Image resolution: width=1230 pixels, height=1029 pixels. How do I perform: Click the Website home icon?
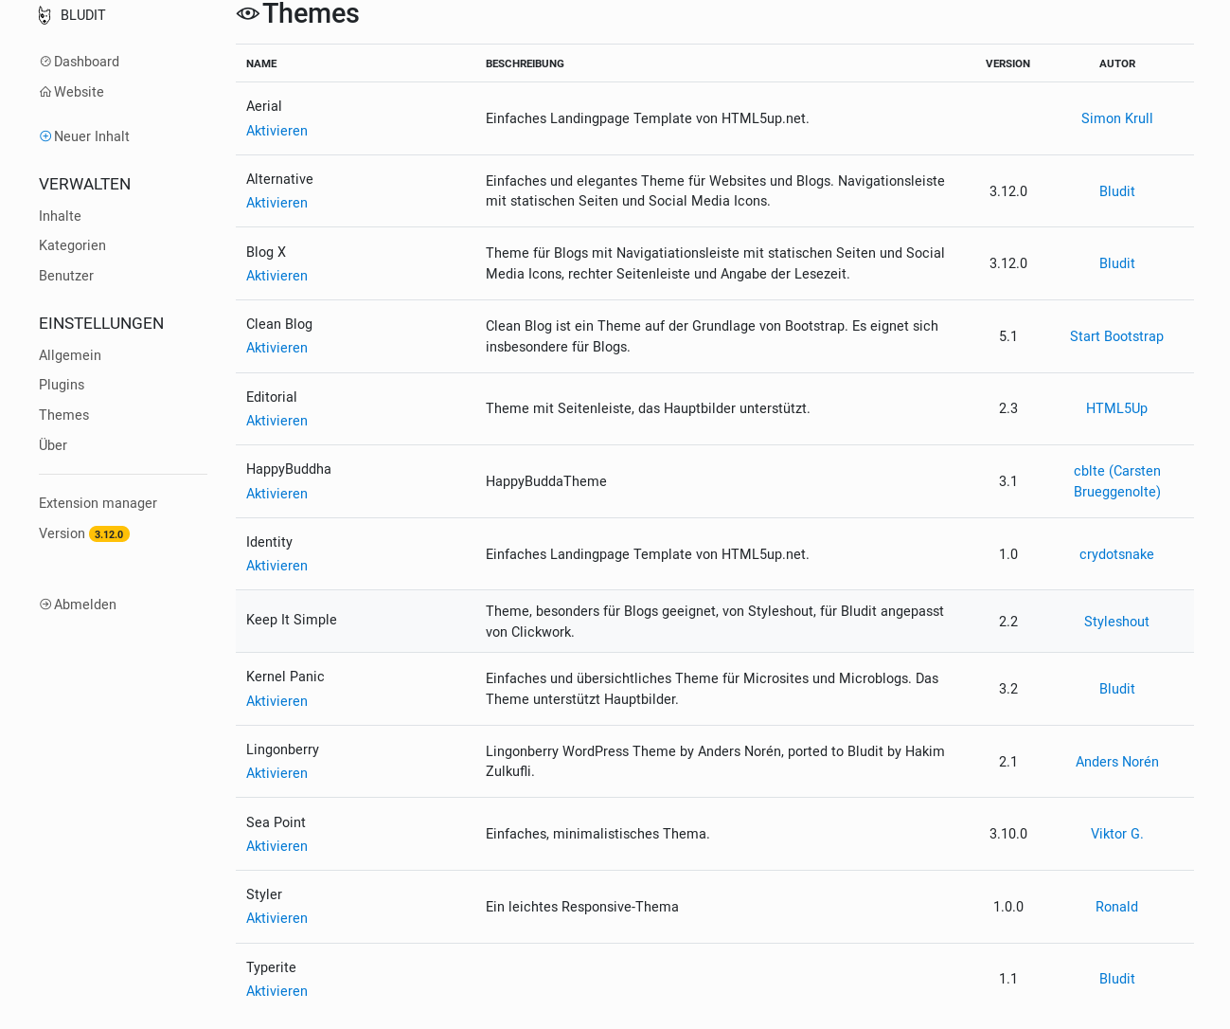45,92
